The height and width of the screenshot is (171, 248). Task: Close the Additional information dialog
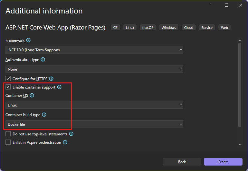tap(241, 5)
